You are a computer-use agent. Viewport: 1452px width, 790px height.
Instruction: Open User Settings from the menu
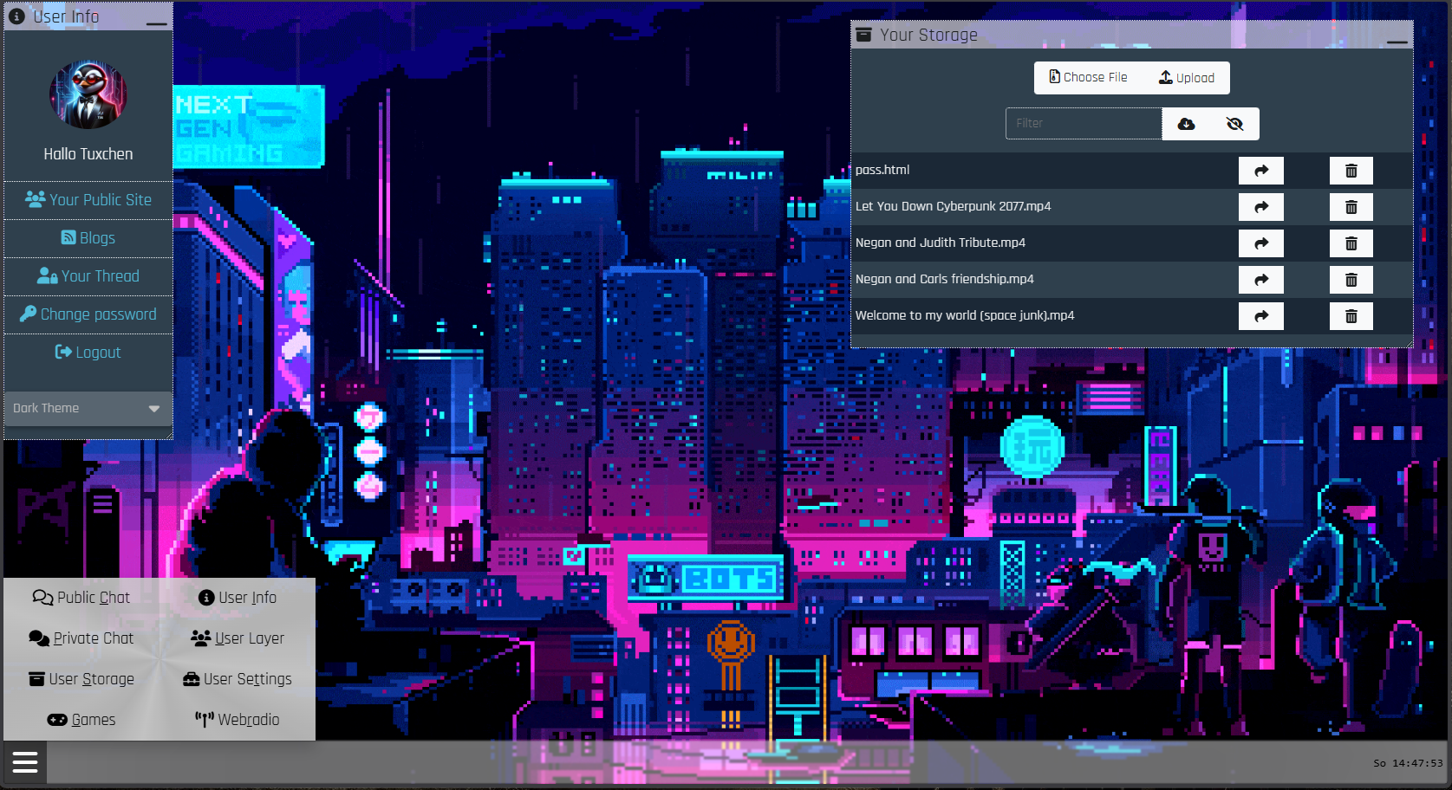coord(238,679)
